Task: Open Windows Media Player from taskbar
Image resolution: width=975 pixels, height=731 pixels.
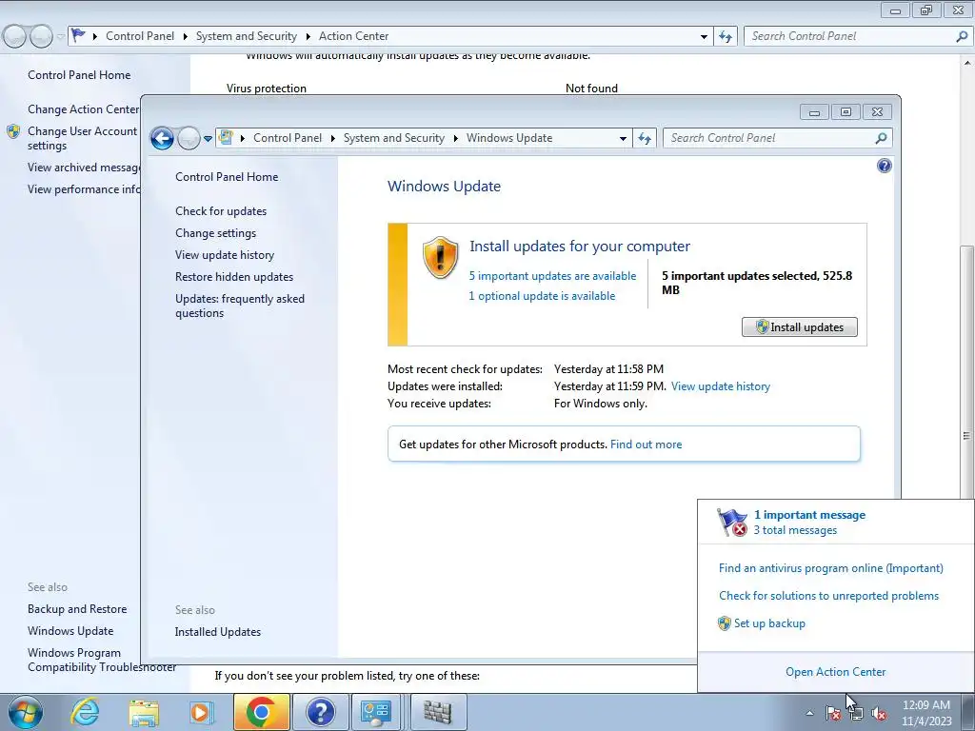Action: point(201,712)
